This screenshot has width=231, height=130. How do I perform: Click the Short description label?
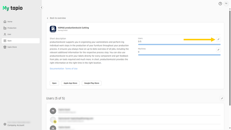coord(58,39)
